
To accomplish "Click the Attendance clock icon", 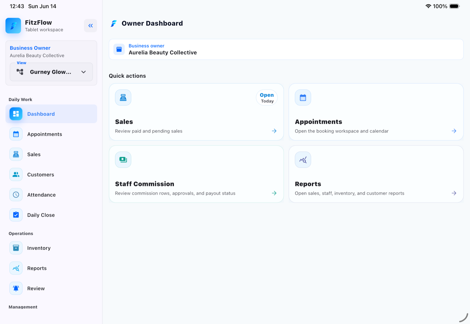I will tap(16, 195).
